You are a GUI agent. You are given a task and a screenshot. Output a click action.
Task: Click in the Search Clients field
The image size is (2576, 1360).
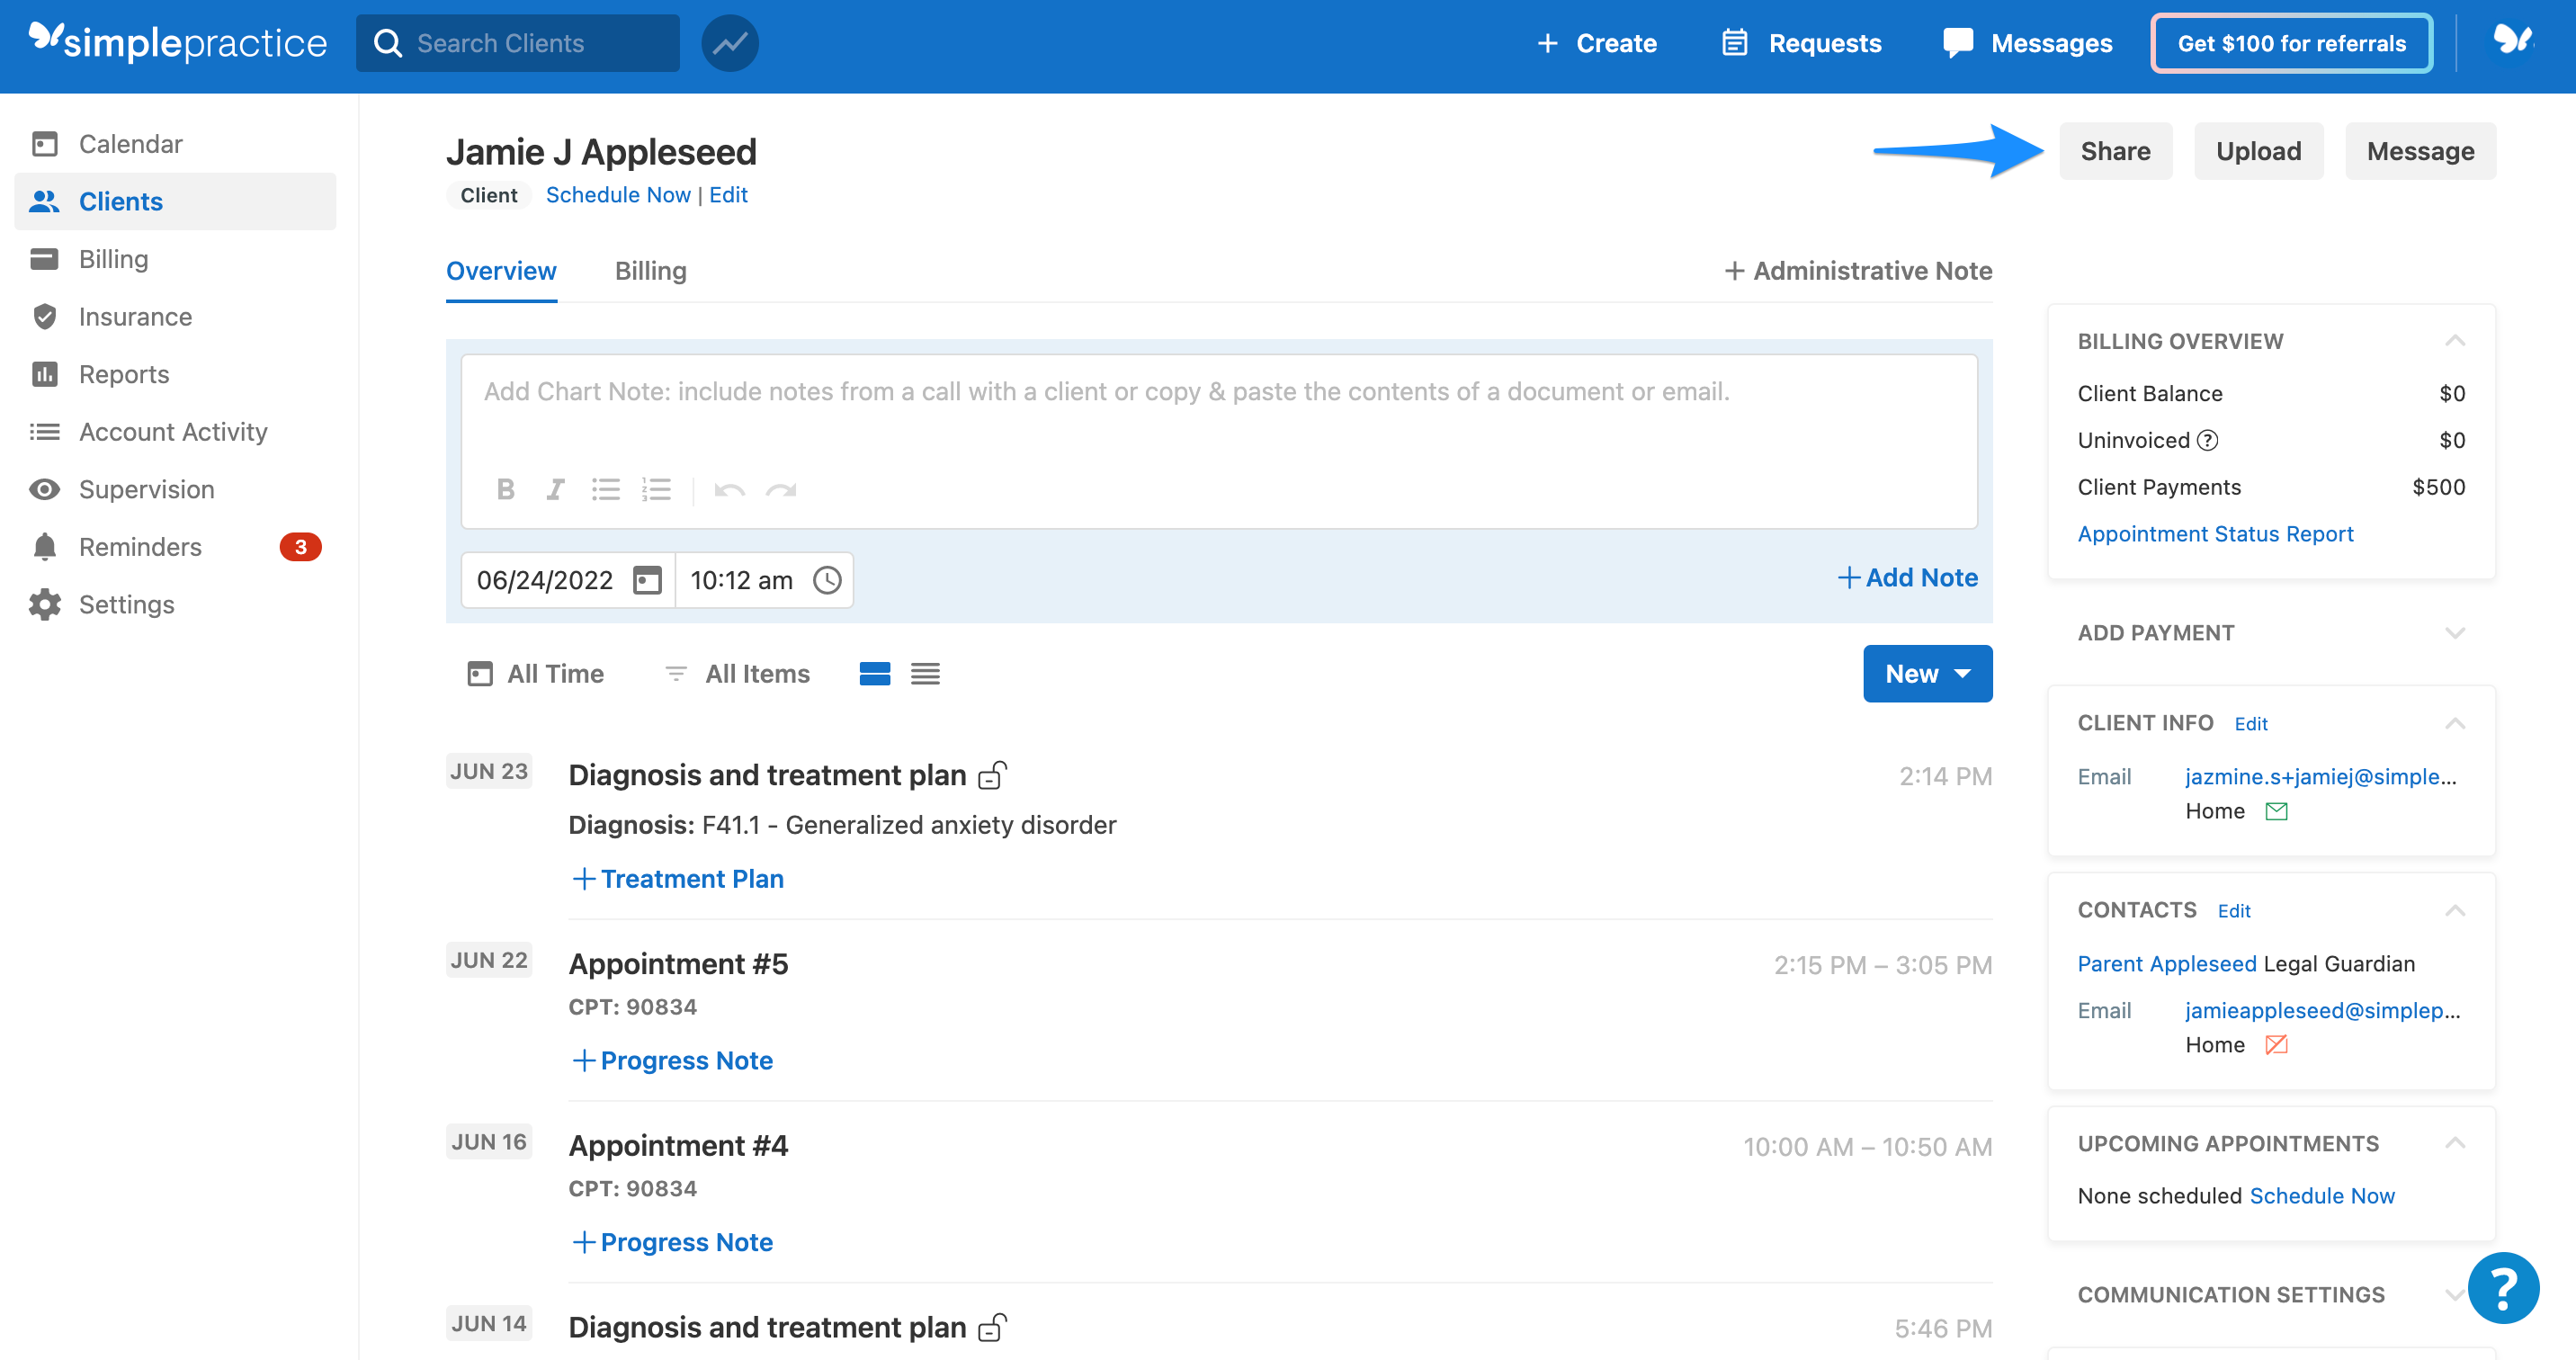click(x=517, y=43)
